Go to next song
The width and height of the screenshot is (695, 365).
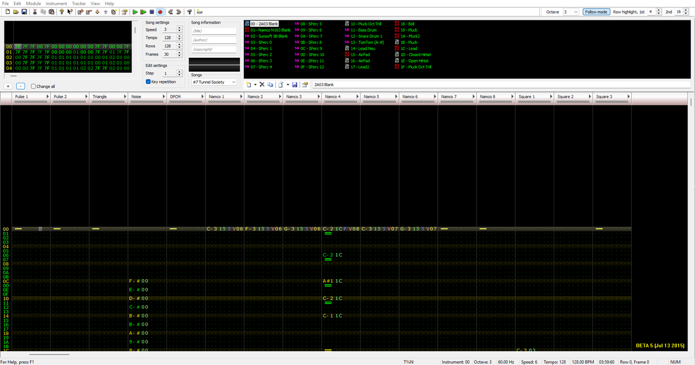178,12
